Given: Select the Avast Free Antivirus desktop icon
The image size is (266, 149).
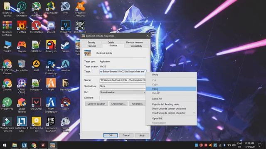Looking at the screenshot, I should point(80,9).
